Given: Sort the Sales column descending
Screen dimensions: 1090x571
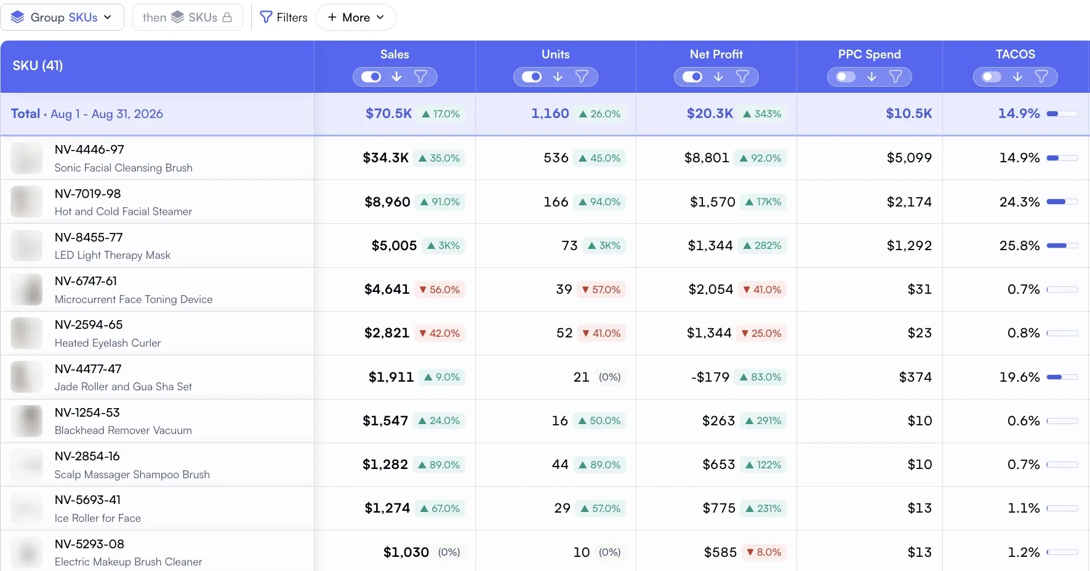Looking at the screenshot, I should [x=396, y=77].
